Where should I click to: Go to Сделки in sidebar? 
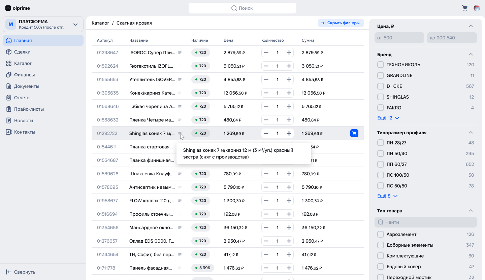point(22,52)
